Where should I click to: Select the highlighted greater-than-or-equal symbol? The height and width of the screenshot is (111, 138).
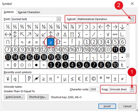pyautogui.click(x=51, y=42)
